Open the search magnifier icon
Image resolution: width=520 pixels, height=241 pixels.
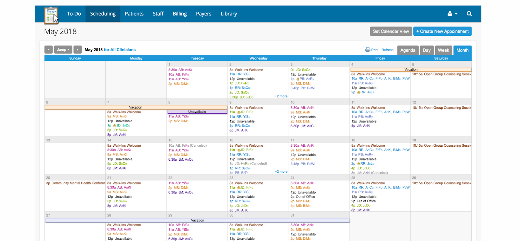(x=469, y=14)
